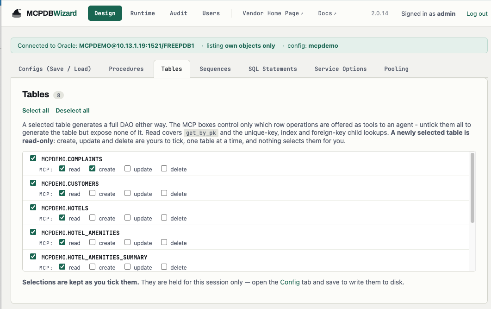The width and height of the screenshot is (491, 309).
Task: Click the config: mcpdemo label
Action: [312, 45]
